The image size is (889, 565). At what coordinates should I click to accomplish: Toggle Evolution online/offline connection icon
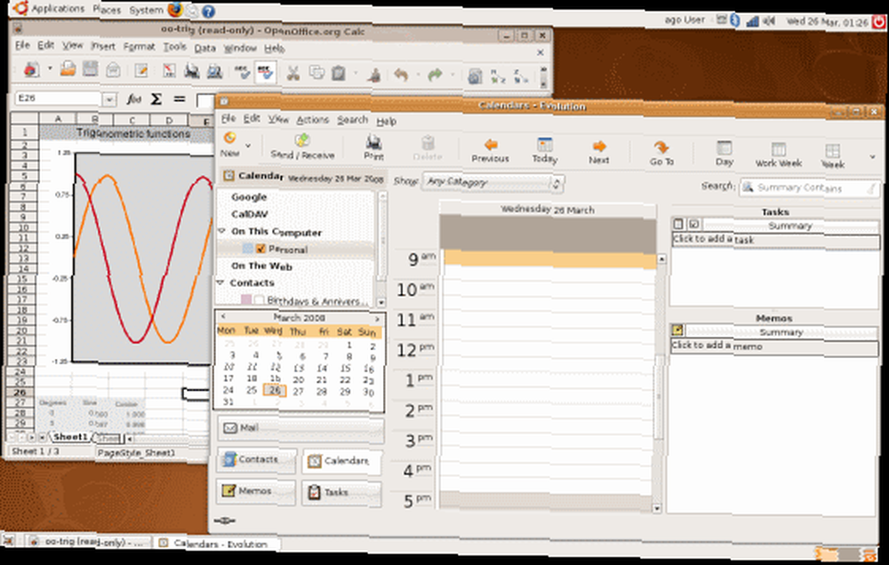pos(225,521)
